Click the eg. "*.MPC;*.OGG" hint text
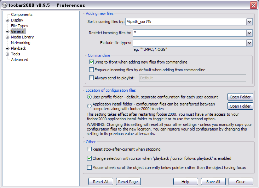Screen dimensions: 259x188 point(150,49)
